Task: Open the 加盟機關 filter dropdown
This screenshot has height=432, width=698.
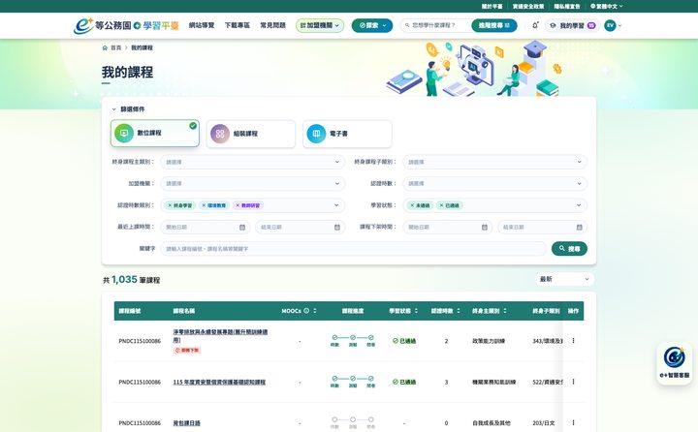Action: 252,183
